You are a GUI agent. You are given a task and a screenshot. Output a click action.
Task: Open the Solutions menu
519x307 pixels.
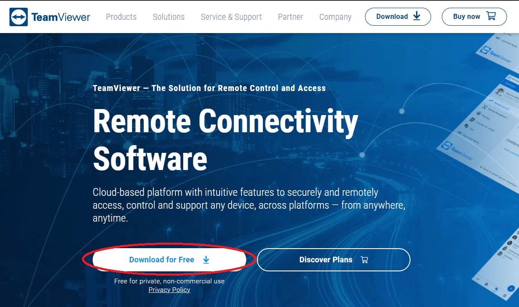[169, 17]
